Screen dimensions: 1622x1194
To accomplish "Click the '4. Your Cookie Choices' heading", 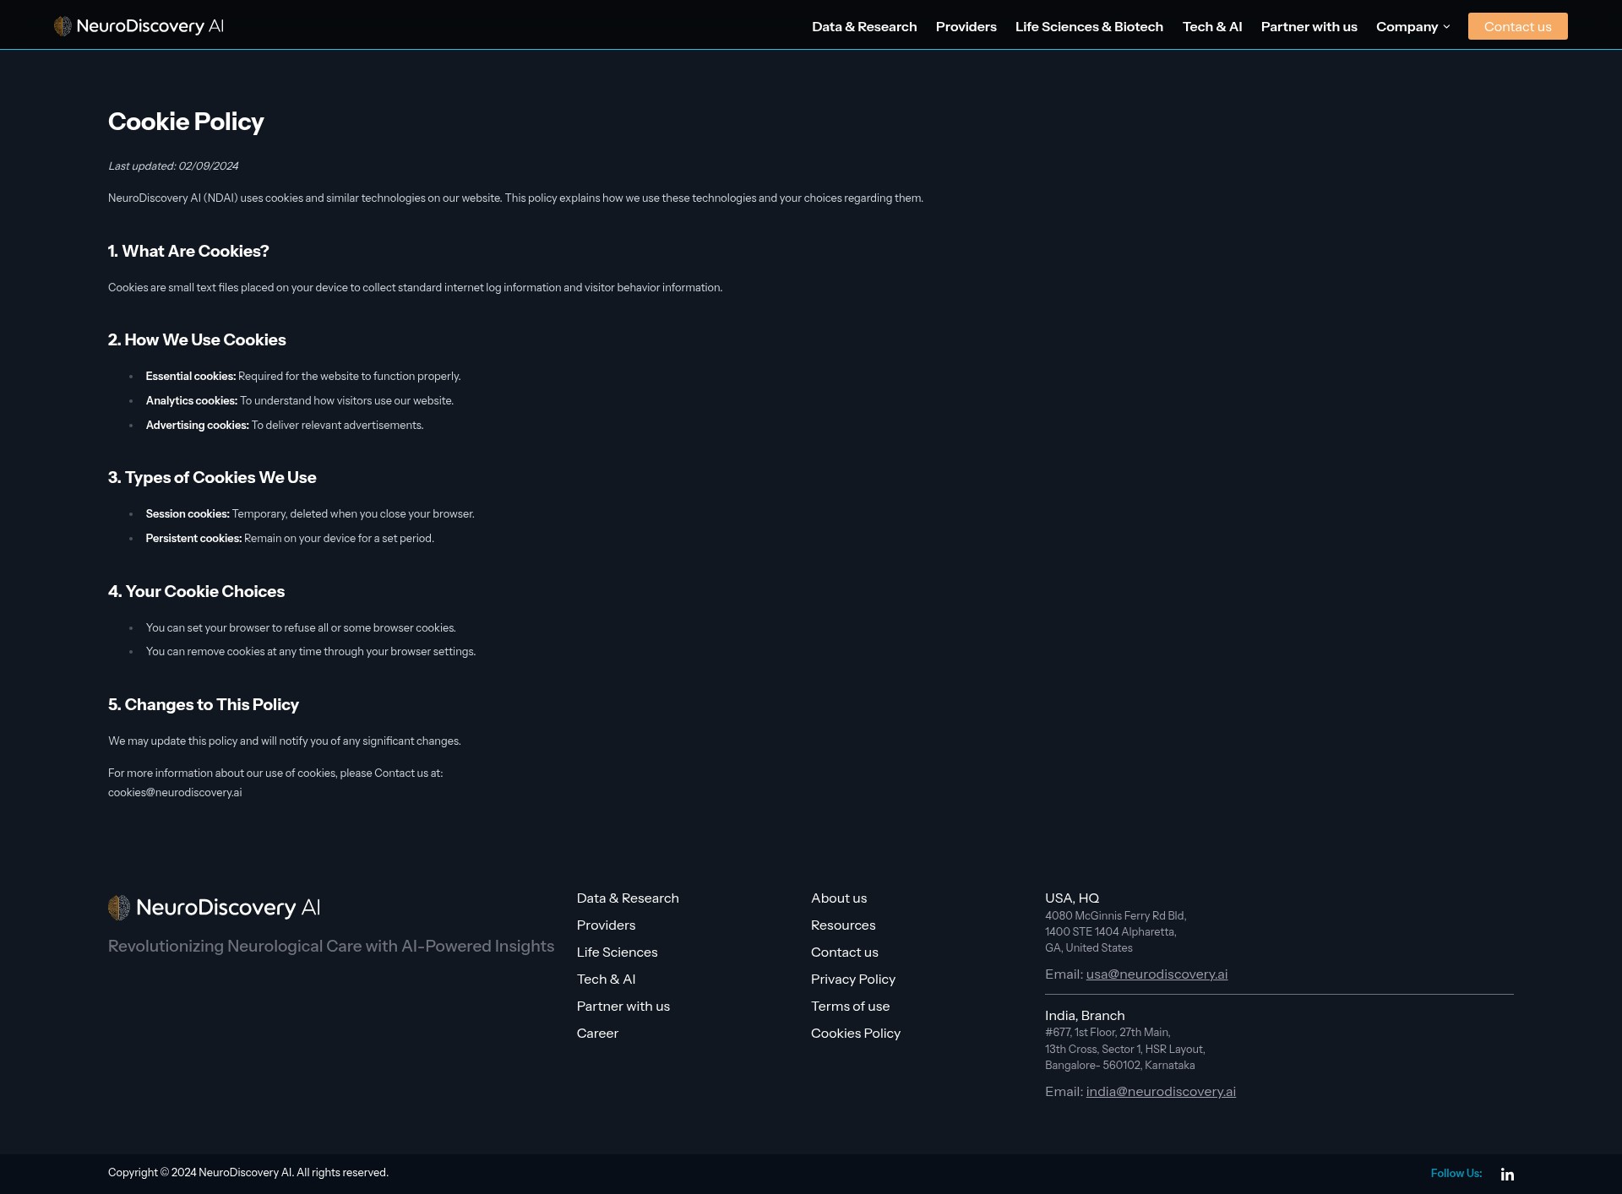I will click(x=196, y=592).
